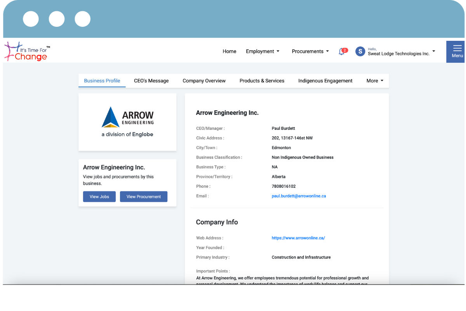This screenshot has width=466, height=311.
Task: Open the Indigenous Engagement tab
Action: [325, 81]
